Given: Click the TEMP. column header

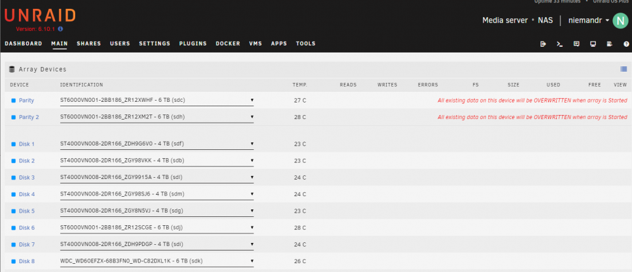Looking at the screenshot, I should pos(300,85).
